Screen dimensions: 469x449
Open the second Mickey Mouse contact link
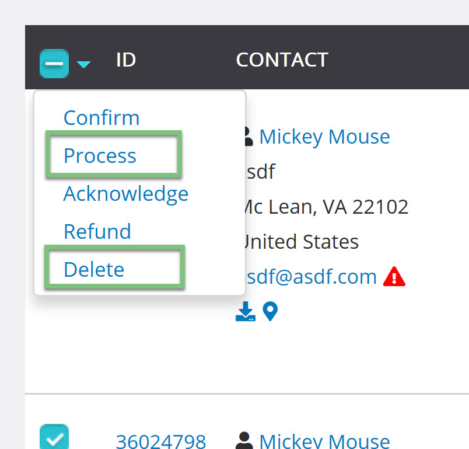click(324, 441)
